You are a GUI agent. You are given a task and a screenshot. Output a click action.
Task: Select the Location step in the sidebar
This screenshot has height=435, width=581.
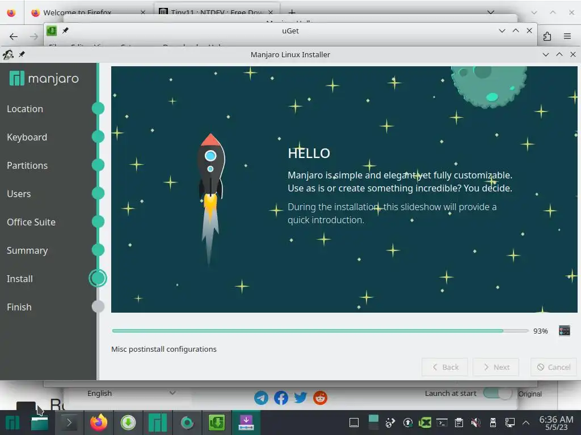(x=25, y=109)
